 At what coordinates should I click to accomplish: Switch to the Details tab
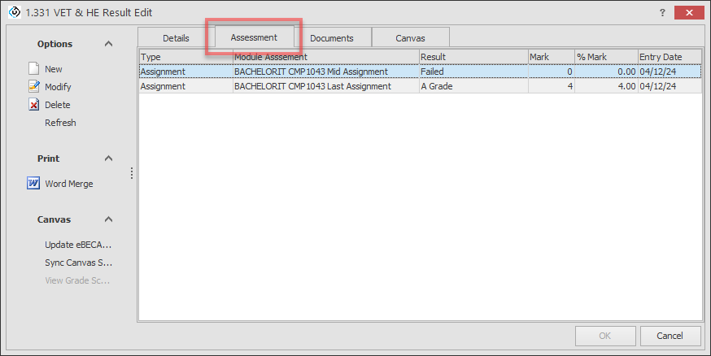[x=176, y=38]
